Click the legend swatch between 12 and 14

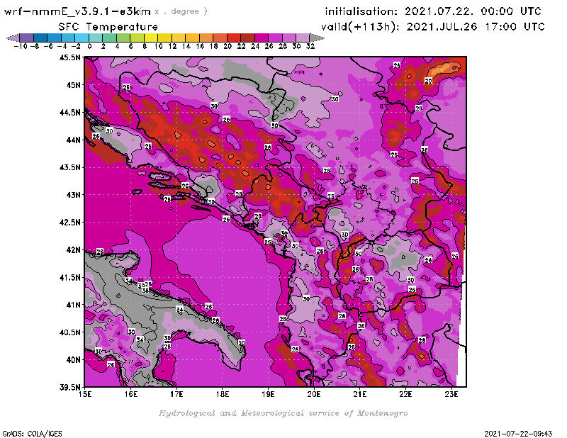tap(179, 38)
